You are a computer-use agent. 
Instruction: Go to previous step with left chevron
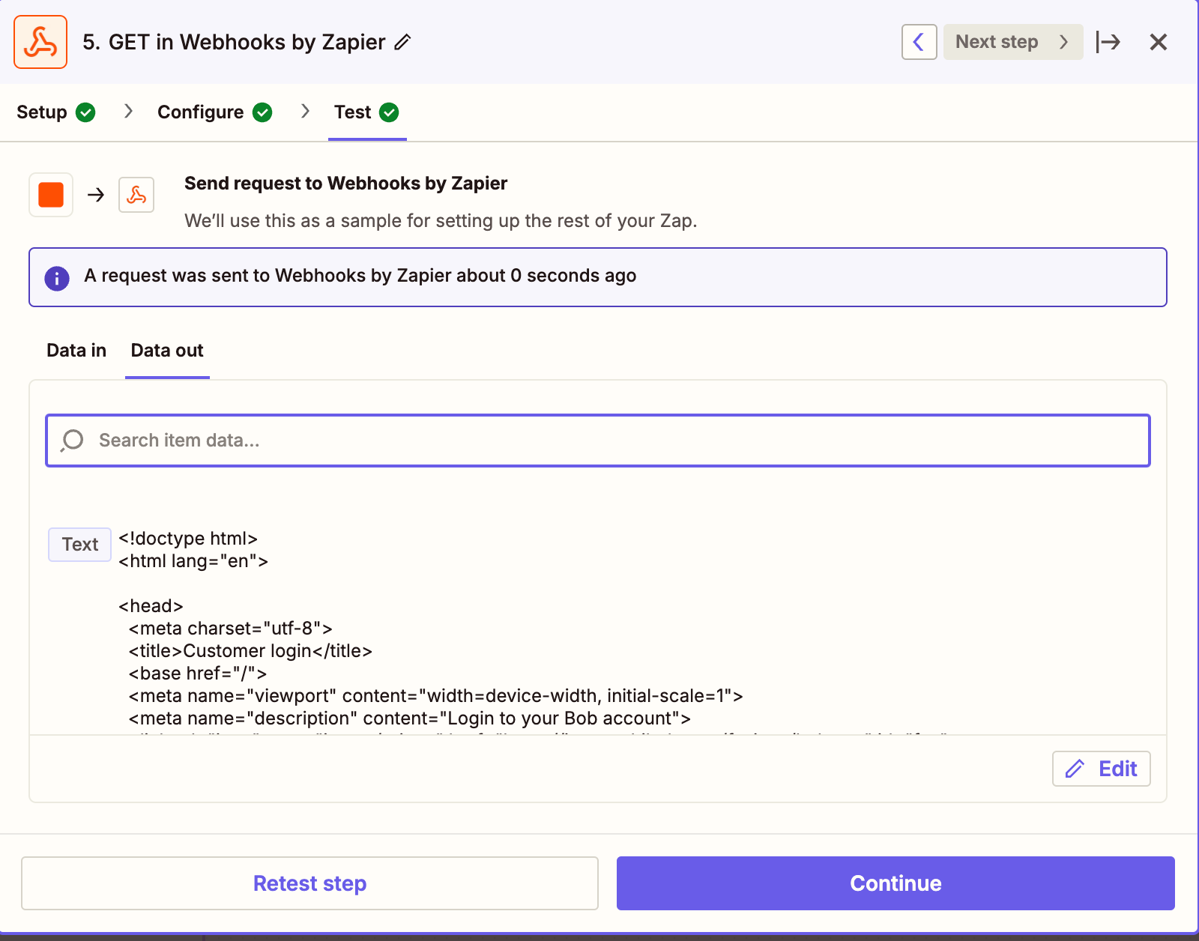click(x=919, y=42)
